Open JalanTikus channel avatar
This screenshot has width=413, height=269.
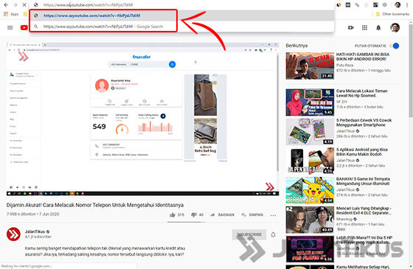click(13, 234)
